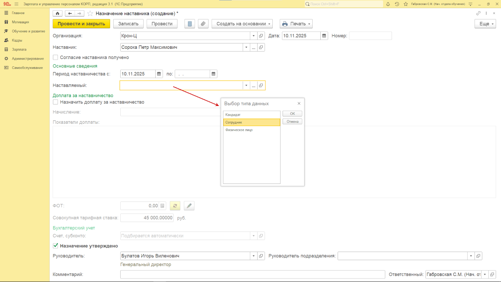
Task: Open the Создать на основании dropdown
Action: [242, 24]
